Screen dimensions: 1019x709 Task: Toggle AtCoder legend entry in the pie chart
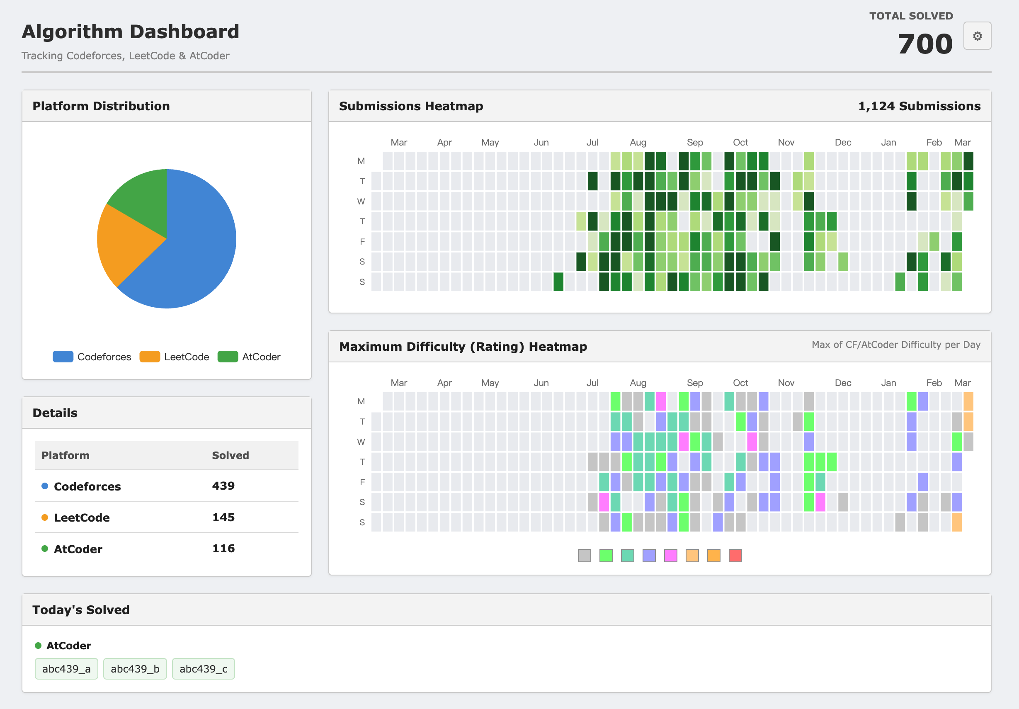249,357
